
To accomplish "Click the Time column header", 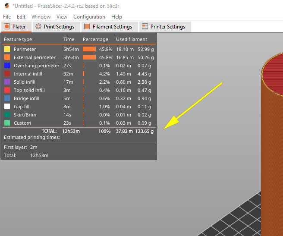I will (69, 39).
